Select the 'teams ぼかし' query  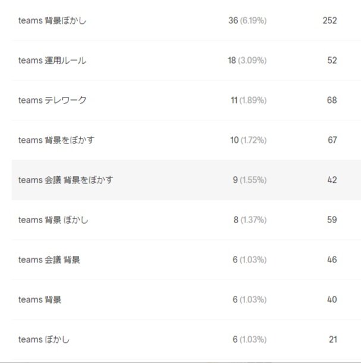[43, 340]
